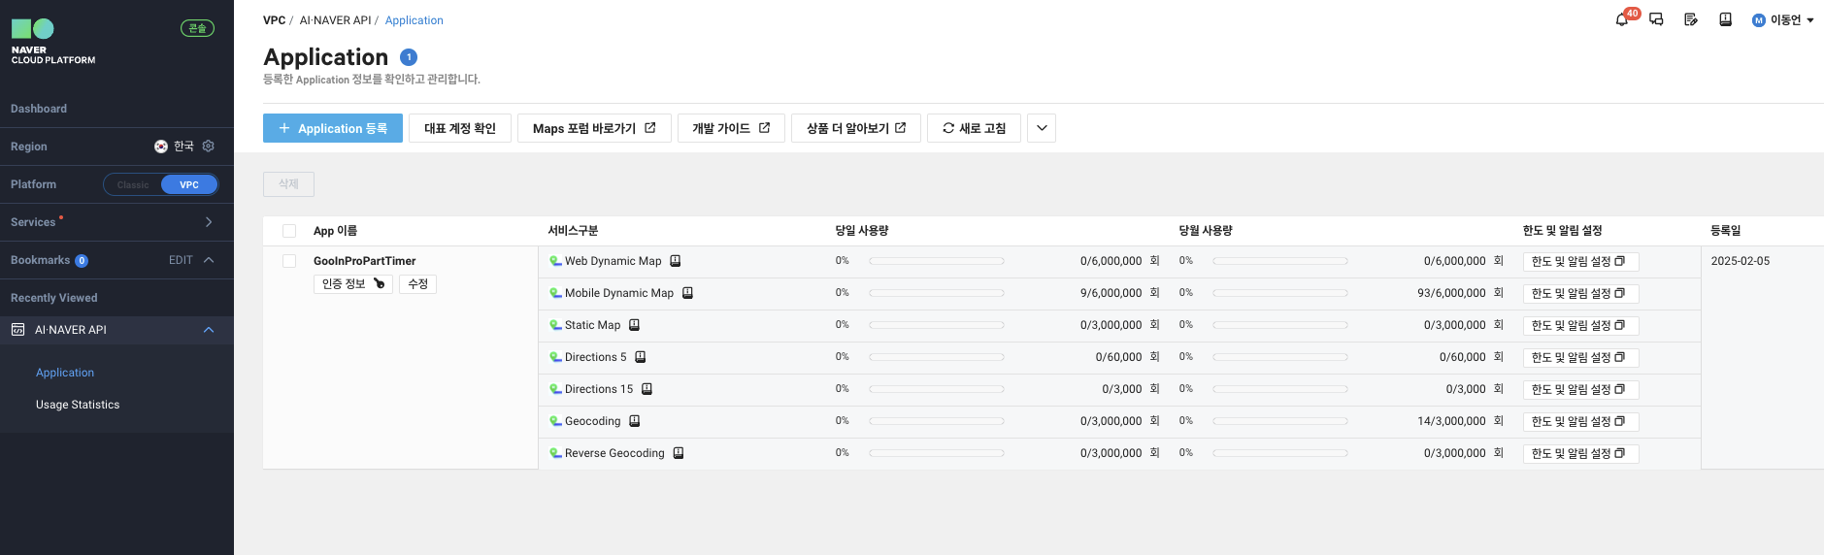Screen dimensions: 1824x555
Task: Collapse the Bookmarks section chevron
Action: pos(209,260)
